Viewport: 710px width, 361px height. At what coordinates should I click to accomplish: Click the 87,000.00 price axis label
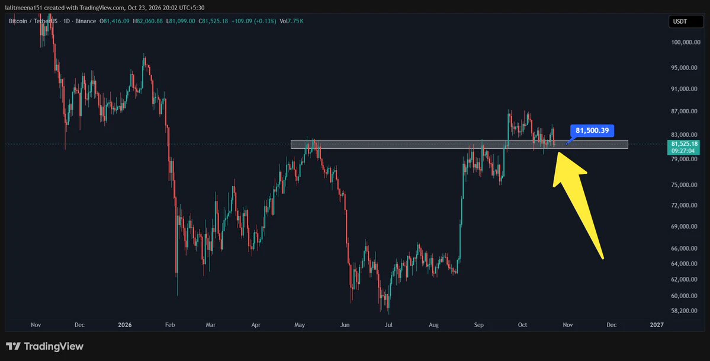(684, 111)
